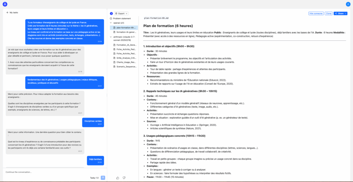Click the blue plus logo icon
Image resolution: width=353 pixels, height=182 pixels.
coord(5,4)
